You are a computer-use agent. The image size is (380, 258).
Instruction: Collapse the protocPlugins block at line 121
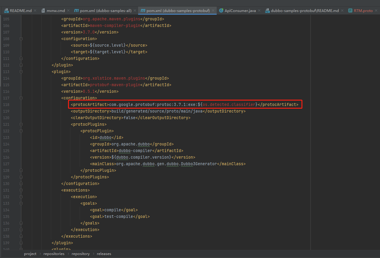pyautogui.click(x=21, y=124)
